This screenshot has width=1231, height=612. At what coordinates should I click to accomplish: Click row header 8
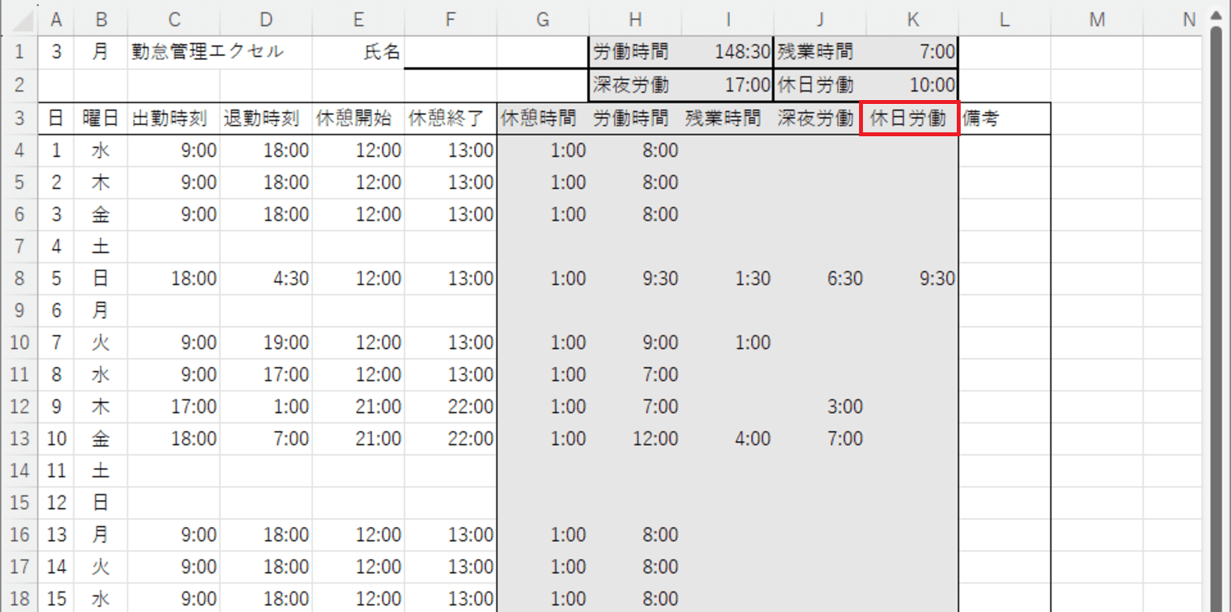[x=20, y=278]
